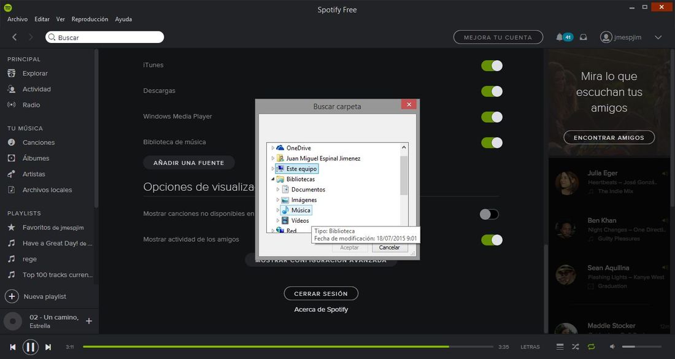Turn off the Descargas source toggle
The width and height of the screenshot is (675, 359).
(492, 91)
